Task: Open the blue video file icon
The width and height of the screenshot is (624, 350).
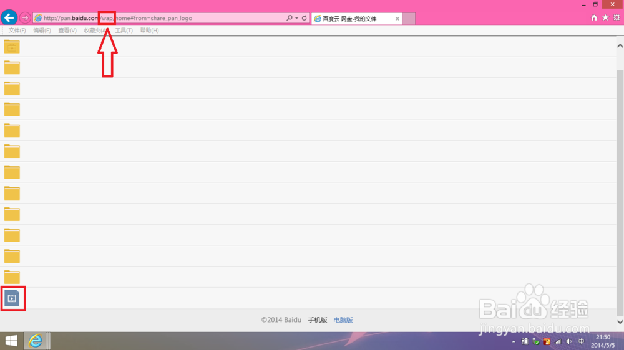Action: coord(12,298)
